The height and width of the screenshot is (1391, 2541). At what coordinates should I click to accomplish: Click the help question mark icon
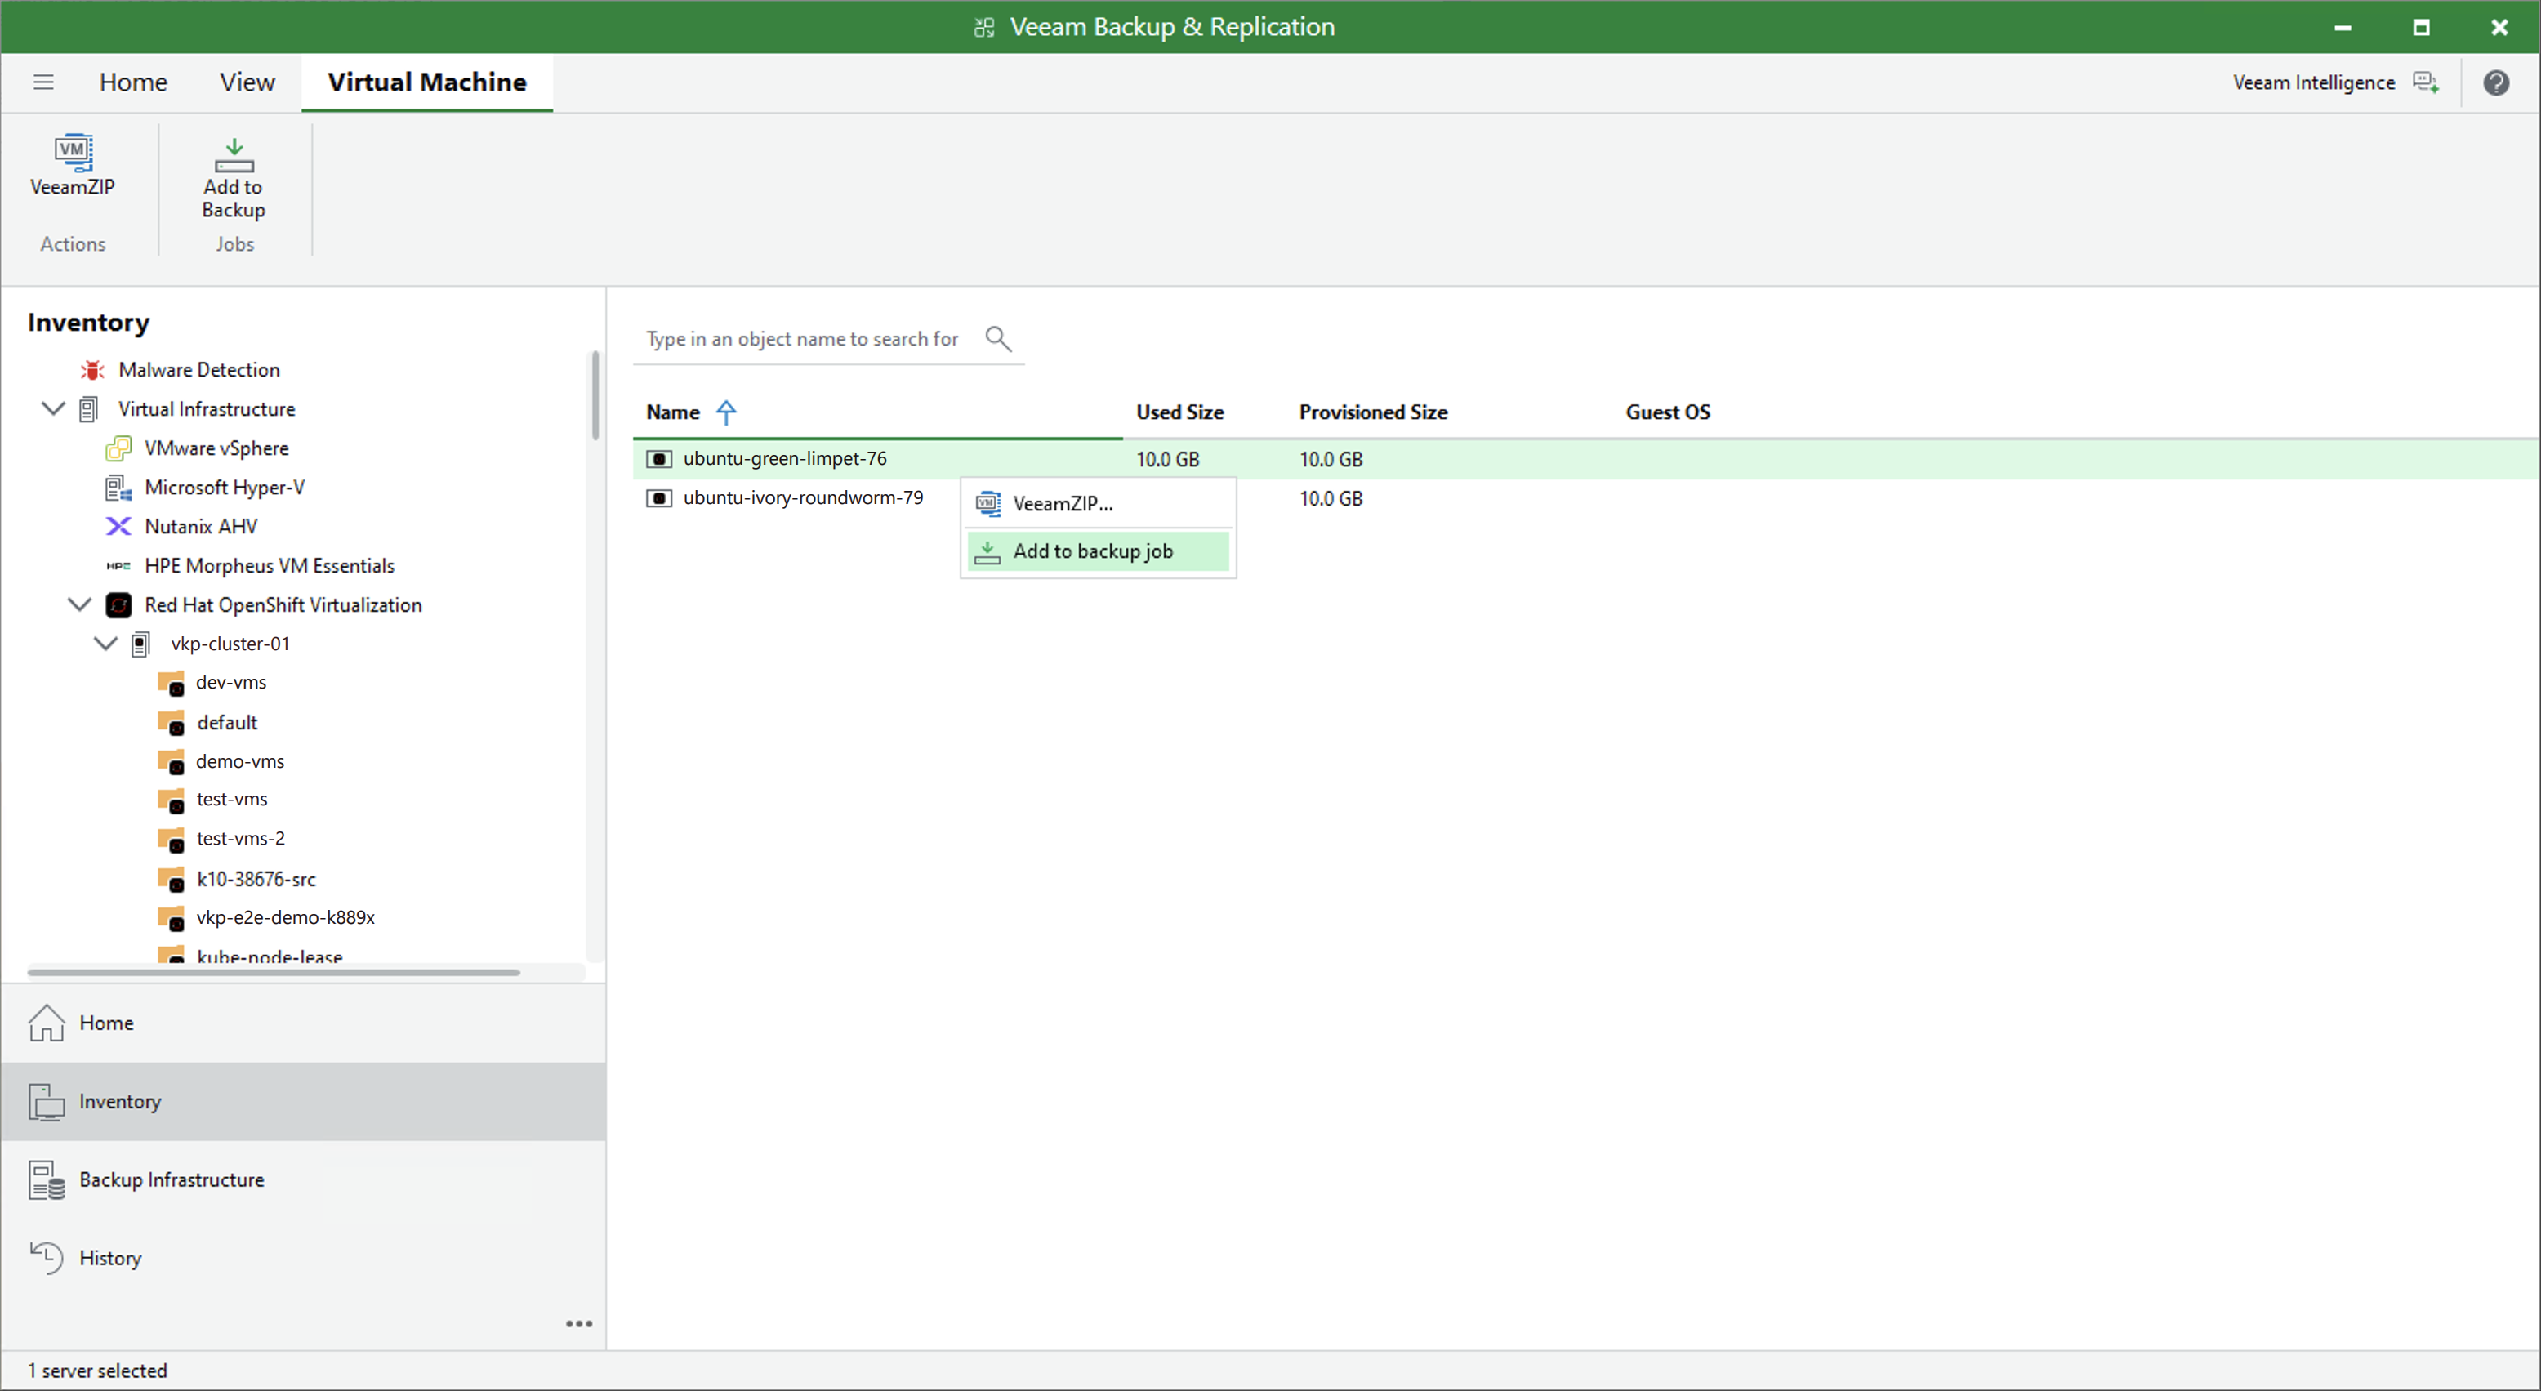pyautogui.click(x=2495, y=82)
